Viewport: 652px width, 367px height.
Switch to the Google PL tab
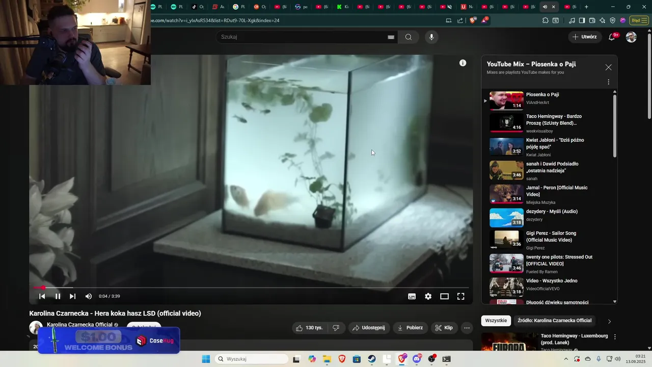click(x=239, y=7)
